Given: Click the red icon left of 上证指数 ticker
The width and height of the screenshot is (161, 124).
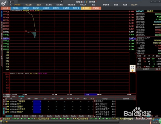Looking at the screenshot, I should click(1, 119).
